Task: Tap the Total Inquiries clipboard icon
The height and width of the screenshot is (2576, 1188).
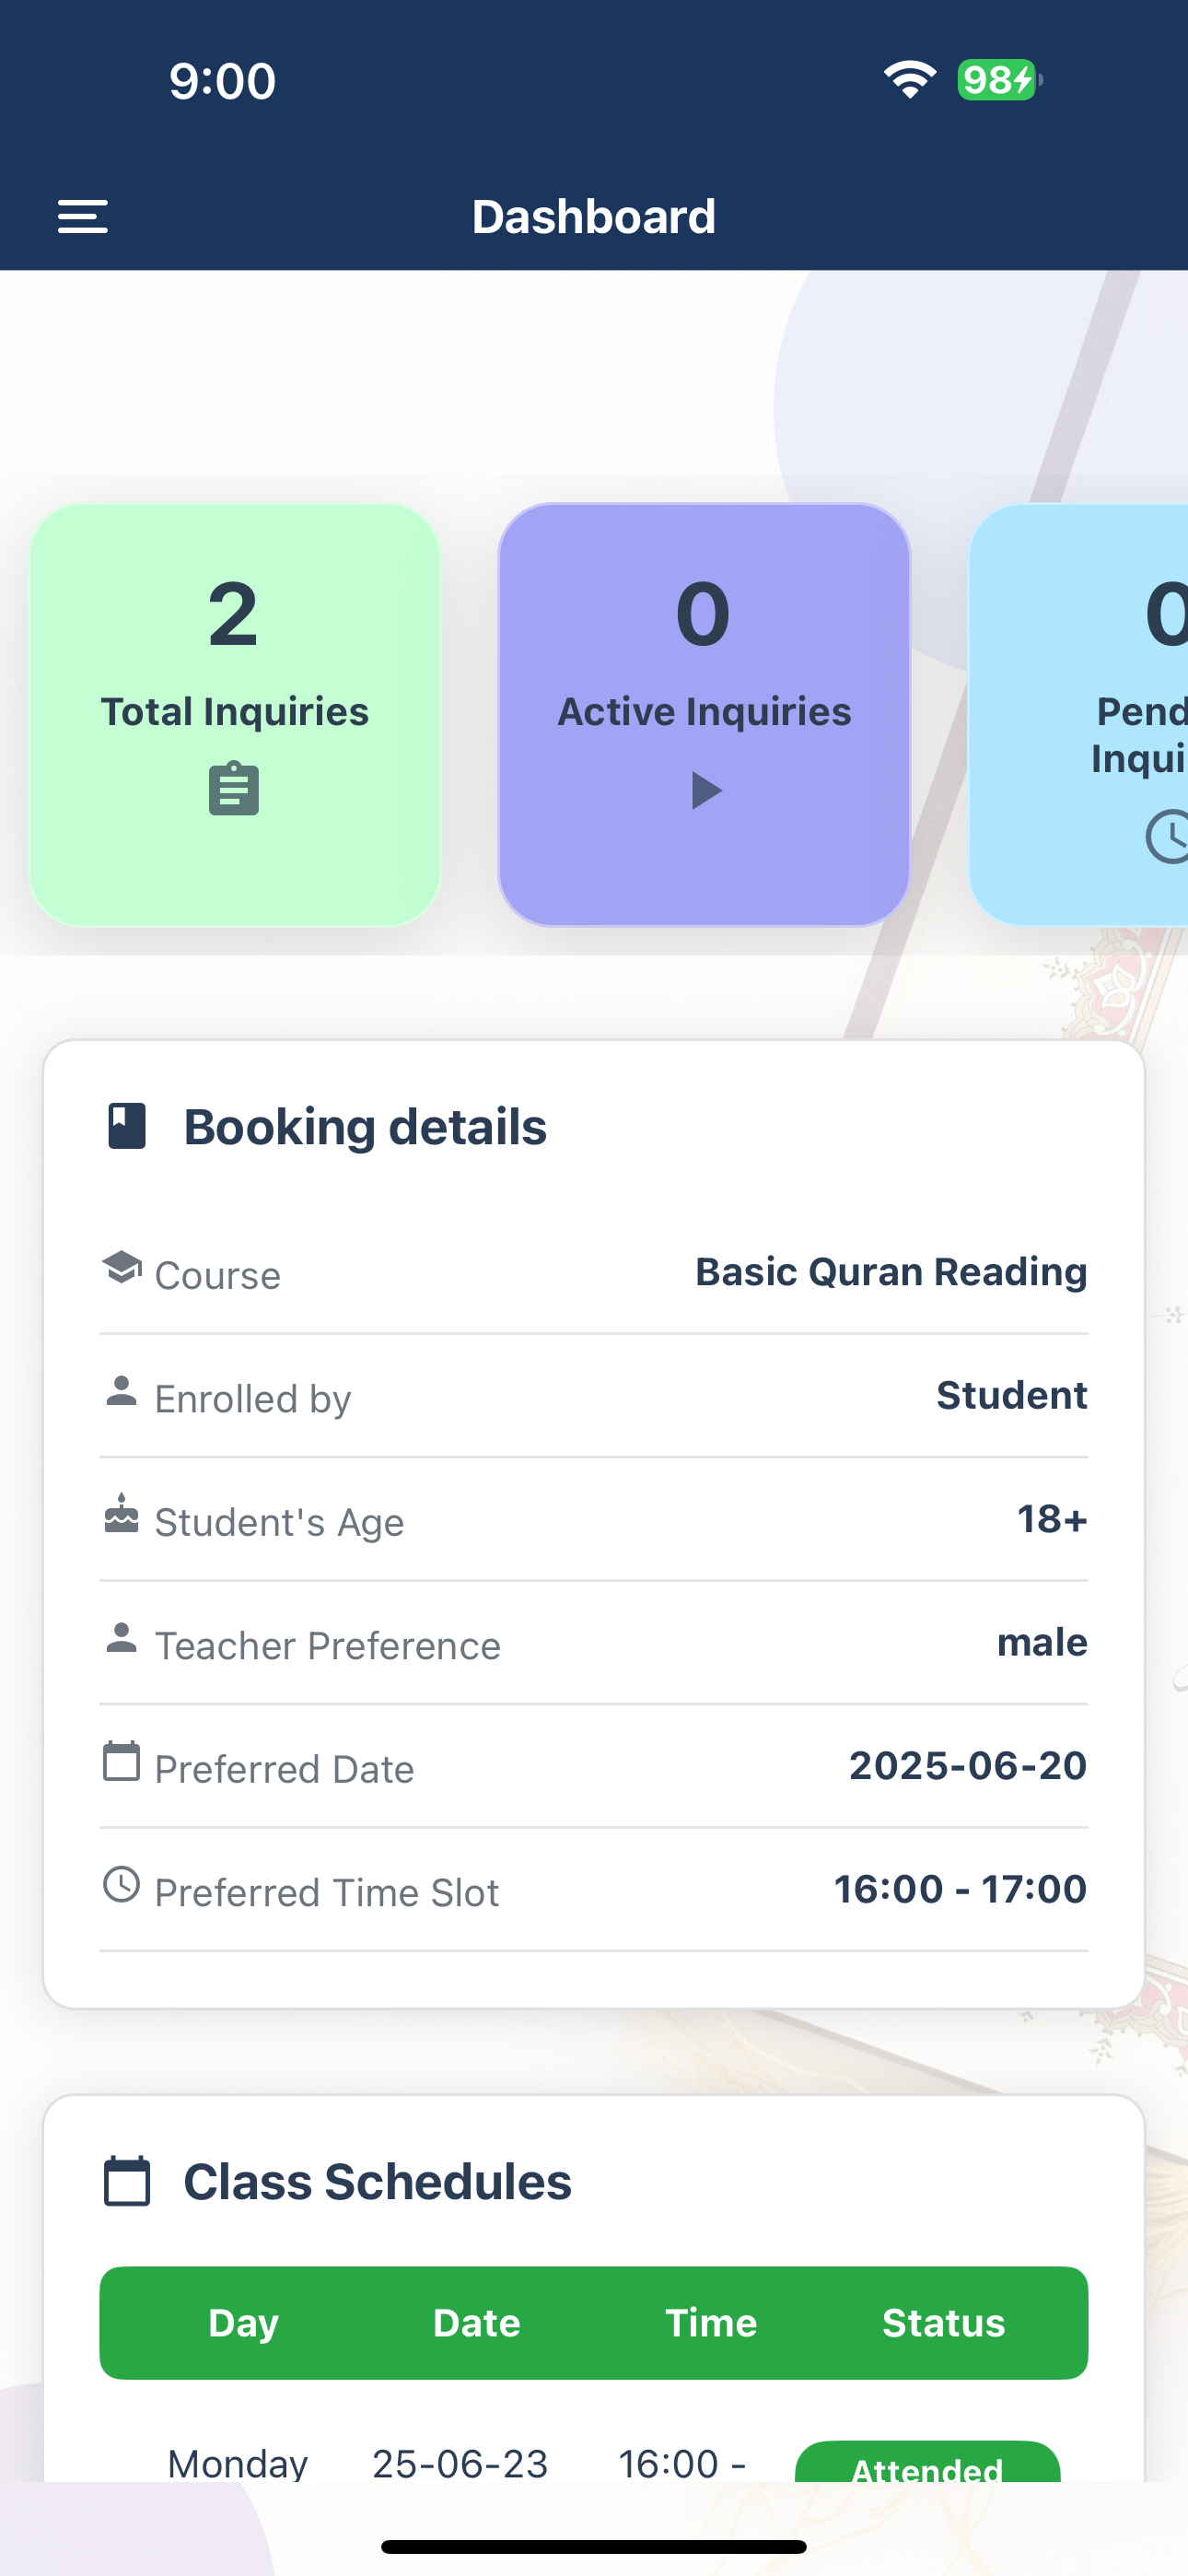Action: pos(234,789)
